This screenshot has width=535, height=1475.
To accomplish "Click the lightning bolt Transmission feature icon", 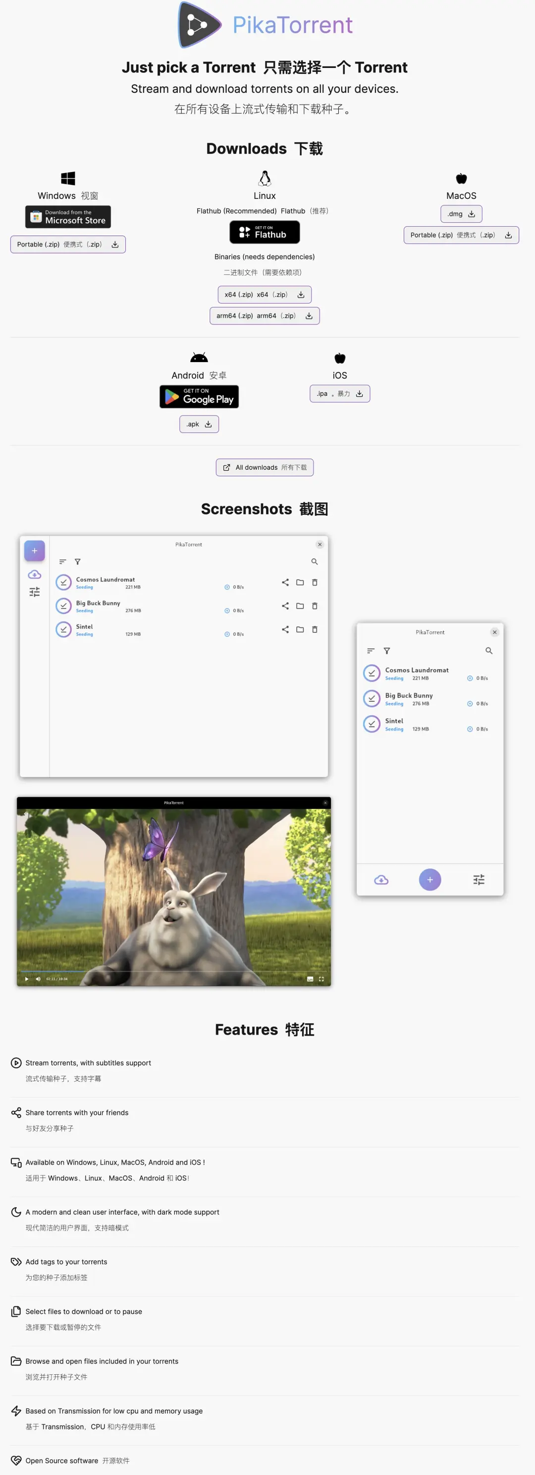I will [16, 1411].
